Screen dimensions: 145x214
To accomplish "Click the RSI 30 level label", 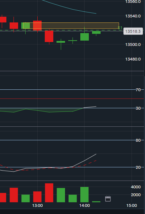I will point(138,108).
